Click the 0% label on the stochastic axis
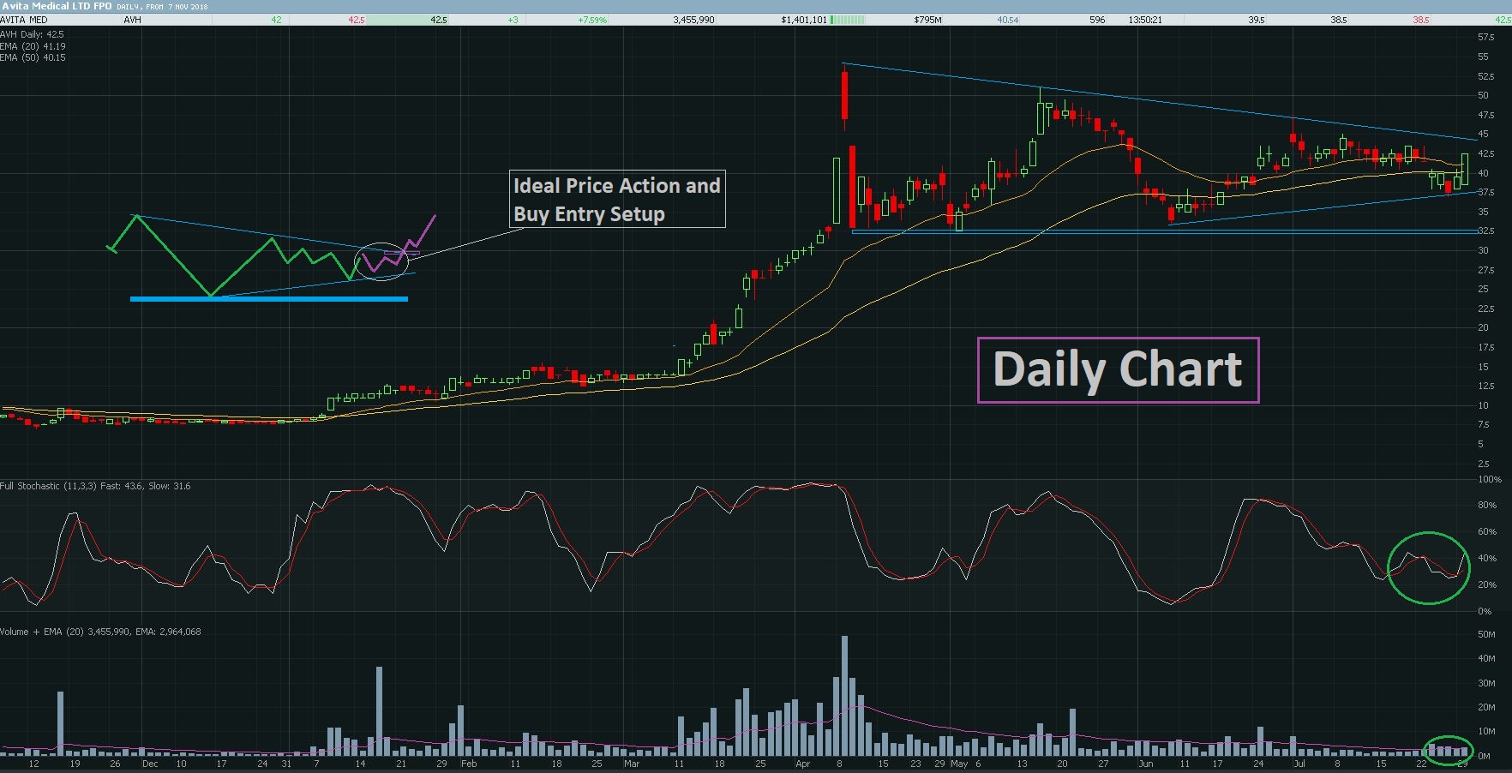The image size is (1512, 773). tap(1485, 611)
